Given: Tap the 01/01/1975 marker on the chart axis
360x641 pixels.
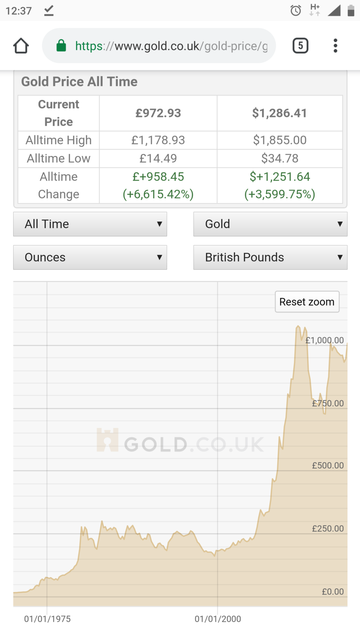Looking at the screenshot, I should tap(47, 619).
